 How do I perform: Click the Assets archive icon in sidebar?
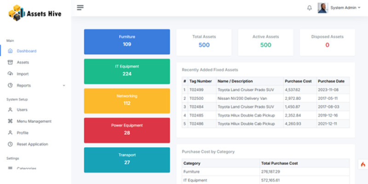[10, 62]
